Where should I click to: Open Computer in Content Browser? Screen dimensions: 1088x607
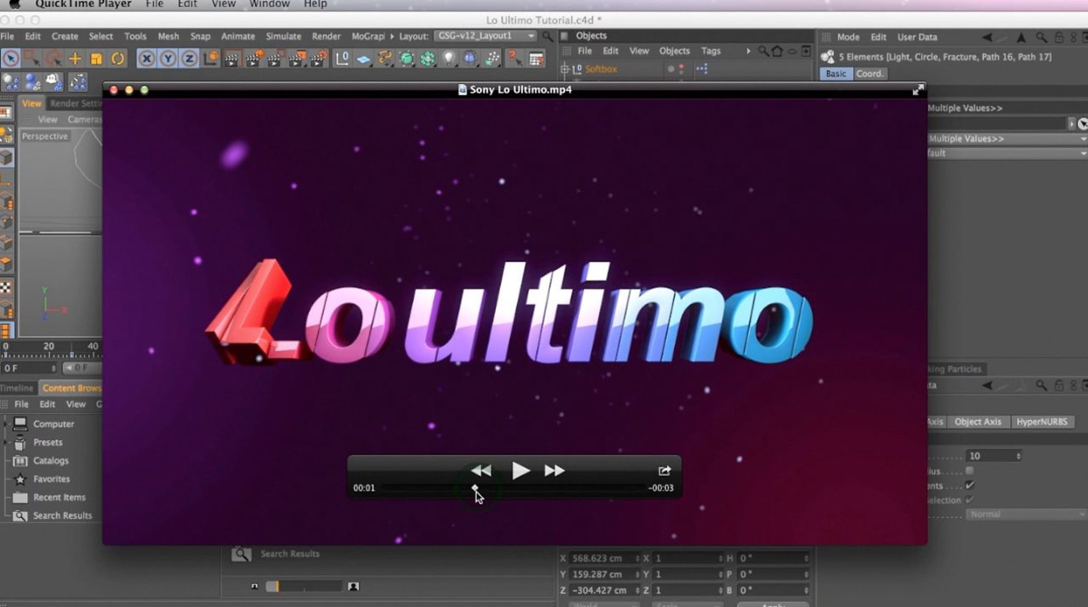point(53,424)
